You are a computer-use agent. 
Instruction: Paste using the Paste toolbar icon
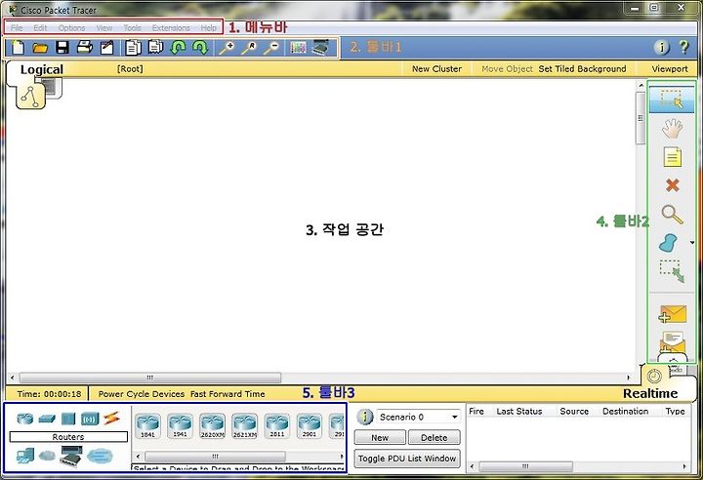[155, 47]
